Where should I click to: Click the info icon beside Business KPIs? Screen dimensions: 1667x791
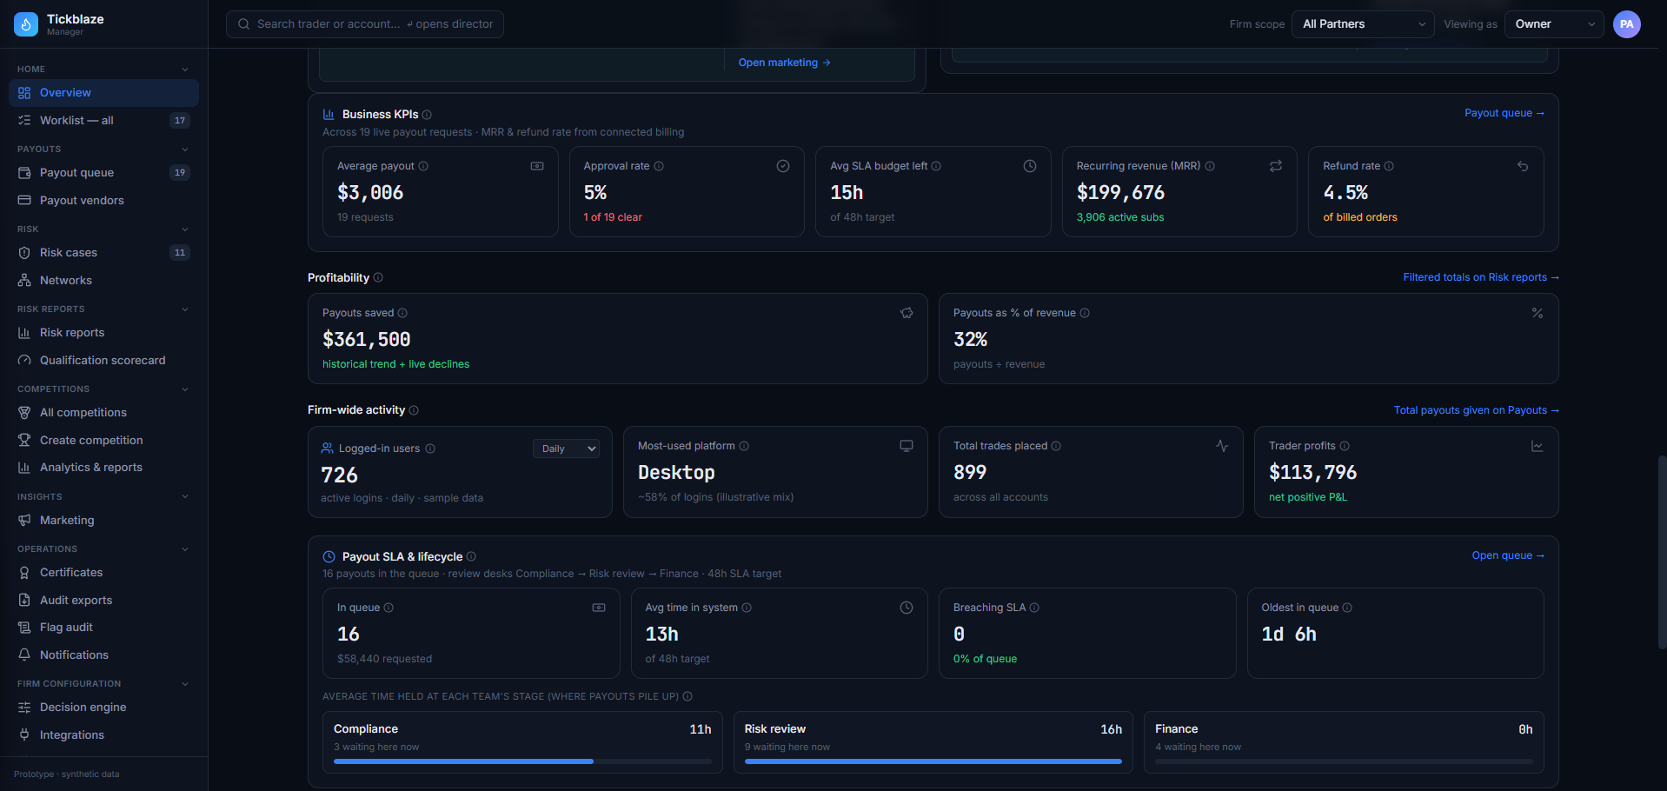click(x=427, y=115)
